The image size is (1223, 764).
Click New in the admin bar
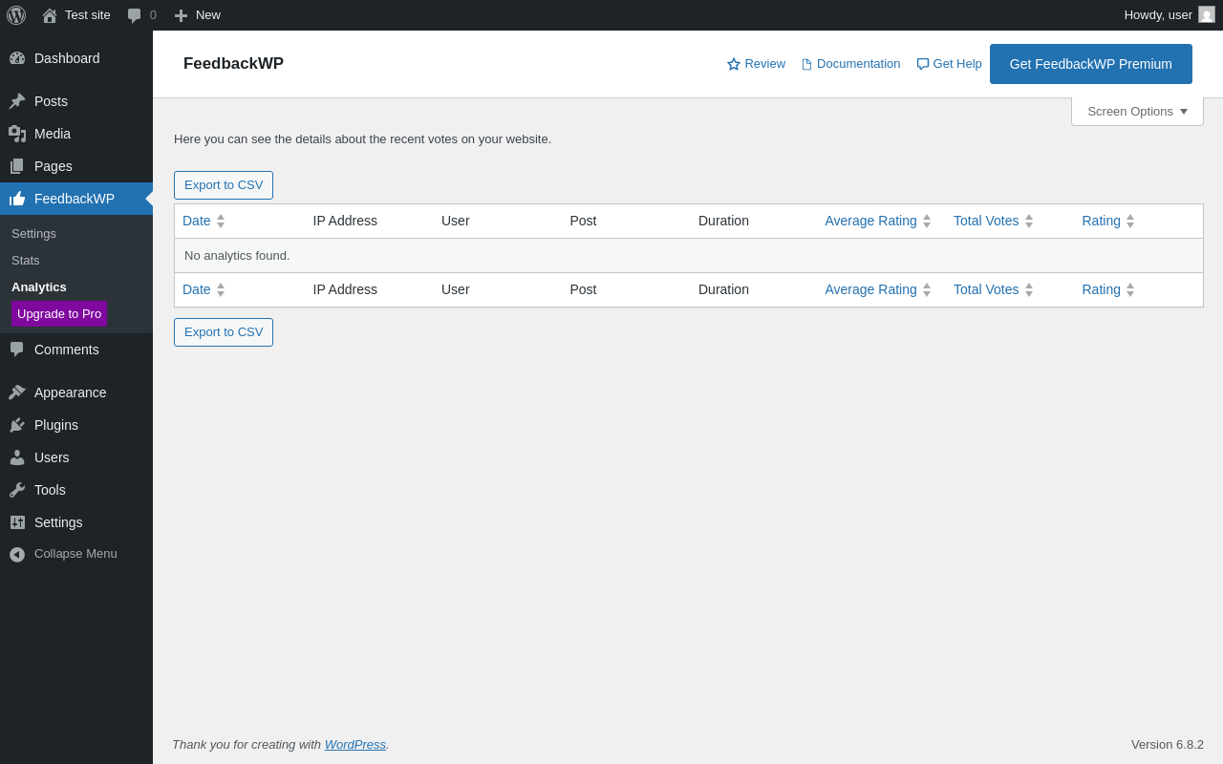point(208,15)
